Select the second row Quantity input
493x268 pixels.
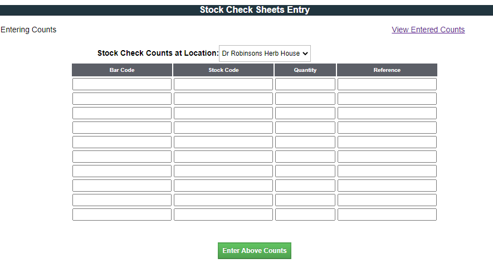[x=305, y=99]
